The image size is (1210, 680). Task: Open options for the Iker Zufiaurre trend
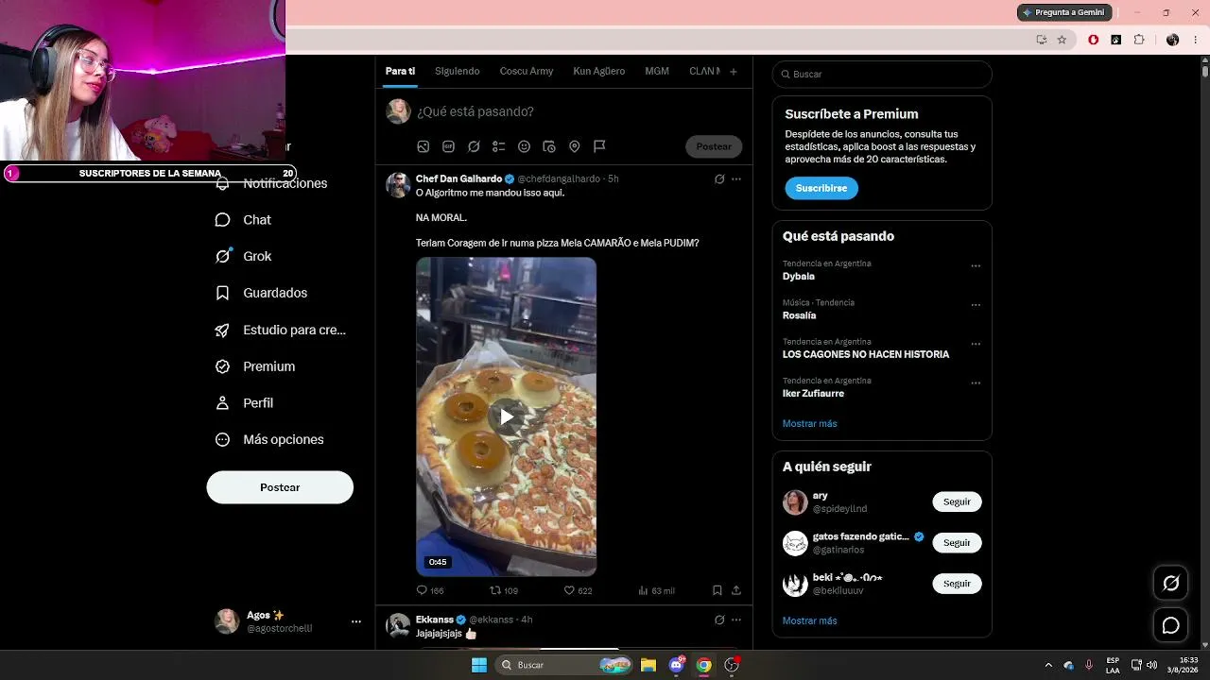click(976, 383)
